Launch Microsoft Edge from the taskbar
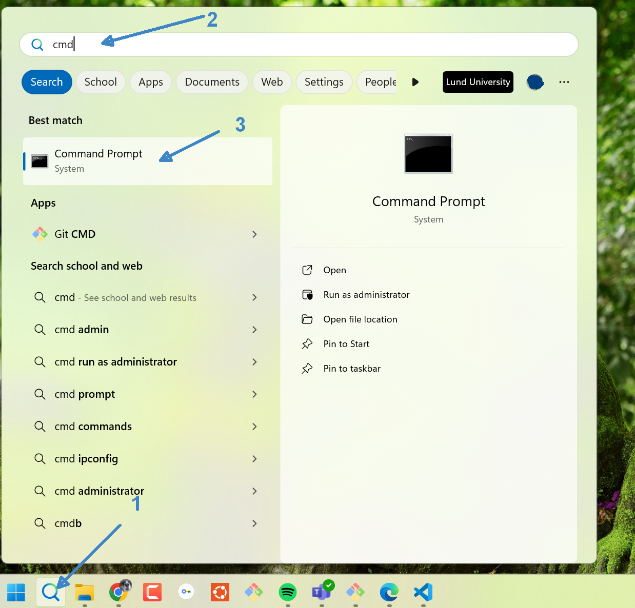Screen dimensions: 635x608 [x=389, y=592]
